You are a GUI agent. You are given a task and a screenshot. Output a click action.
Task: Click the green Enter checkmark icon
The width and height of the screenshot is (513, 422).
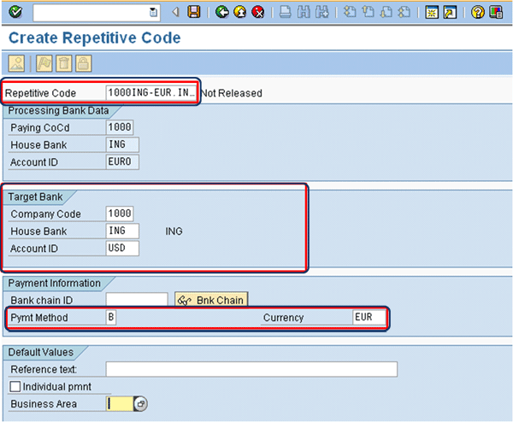(15, 12)
